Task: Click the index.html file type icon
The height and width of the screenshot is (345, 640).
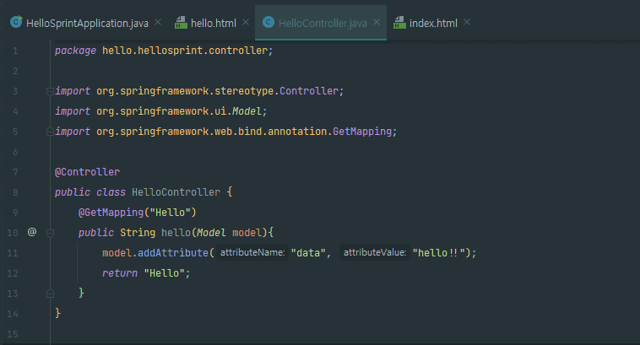Action: click(x=399, y=23)
